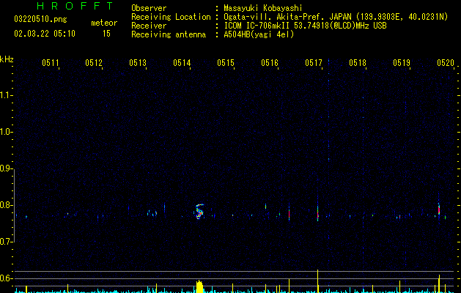Click the 0.8 kHz frequency label
461x293 pixels.
tap(7, 205)
